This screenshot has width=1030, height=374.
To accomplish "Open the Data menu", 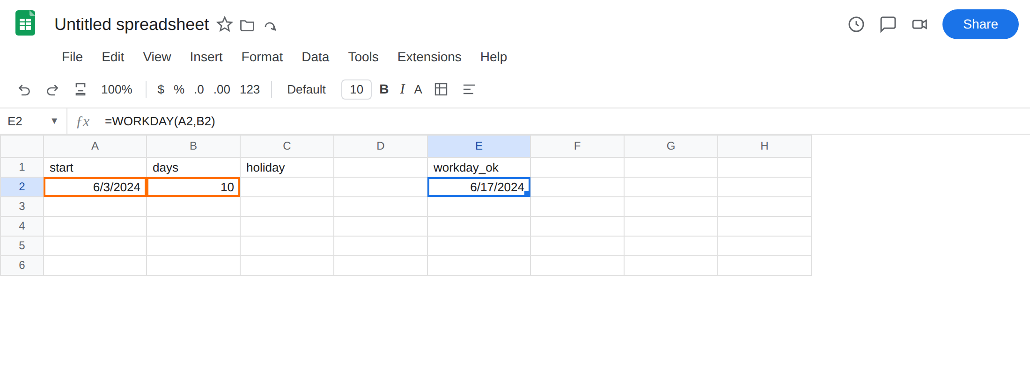I will point(315,57).
